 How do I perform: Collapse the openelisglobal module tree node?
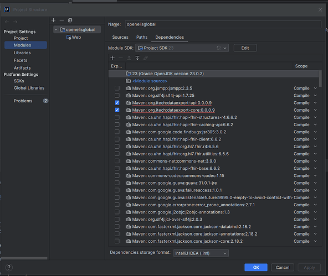click(56, 30)
